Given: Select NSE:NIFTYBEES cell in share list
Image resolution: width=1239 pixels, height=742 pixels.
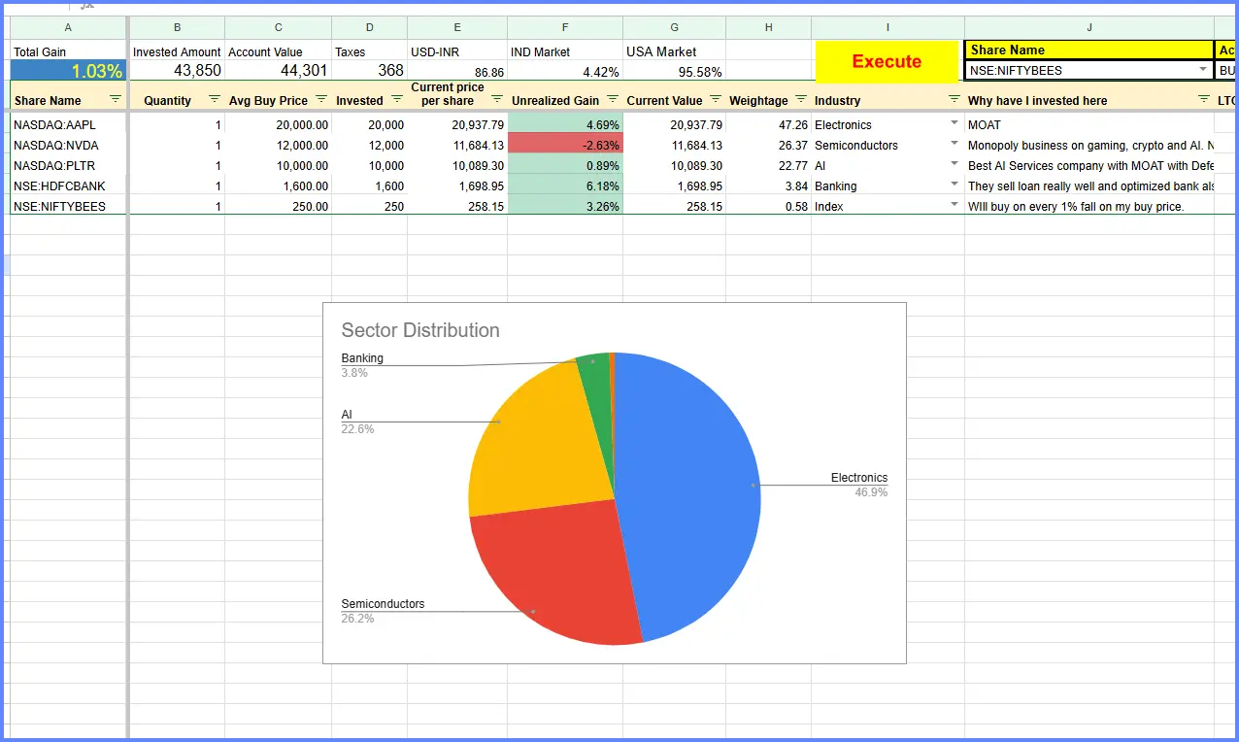Looking at the screenshot, I should 68,206.
